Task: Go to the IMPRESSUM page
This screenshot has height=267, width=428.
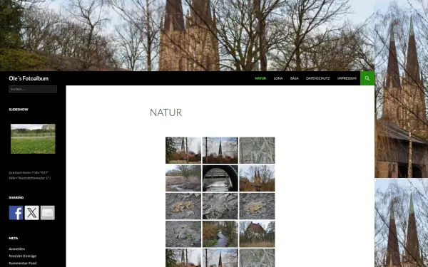Action: [347, 78]
